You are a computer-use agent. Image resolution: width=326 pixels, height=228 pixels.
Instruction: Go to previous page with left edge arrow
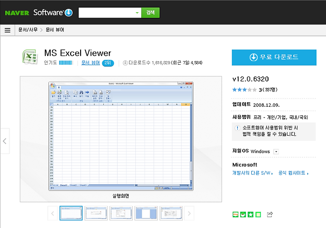(5, 141)
